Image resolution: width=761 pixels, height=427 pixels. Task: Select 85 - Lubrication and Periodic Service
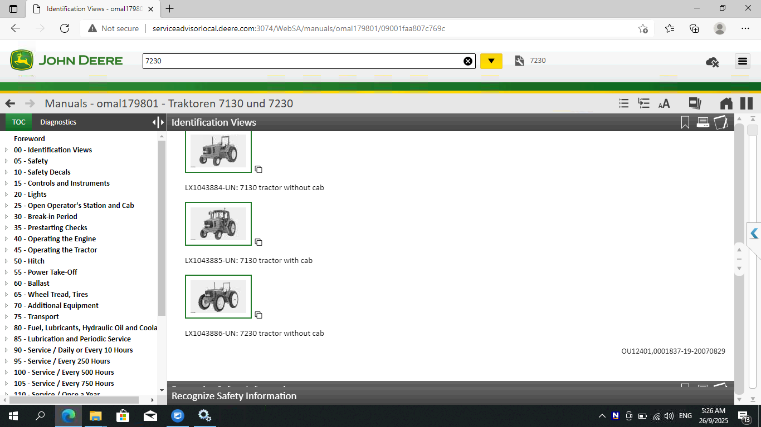pos(72,339)
